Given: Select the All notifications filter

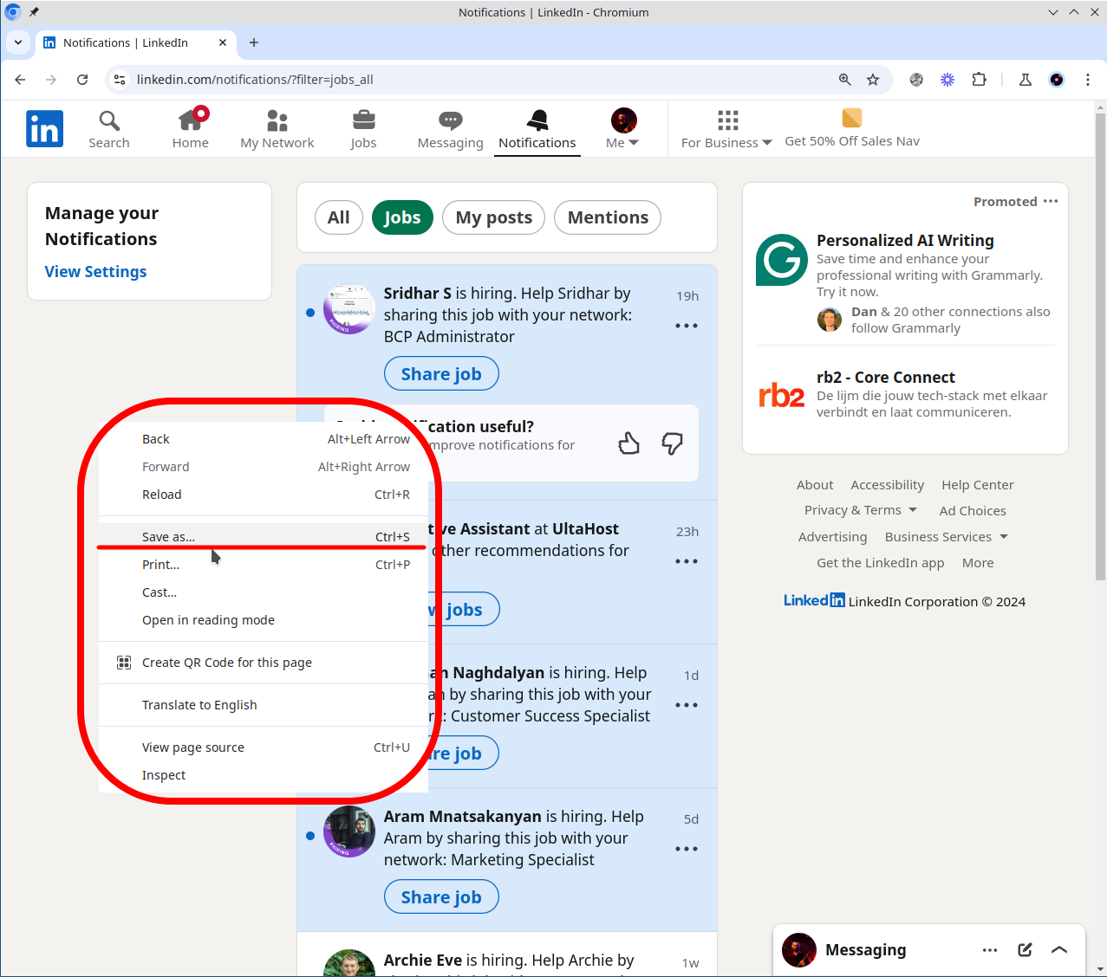Looking at the screenshot, I should coord(338,217).
